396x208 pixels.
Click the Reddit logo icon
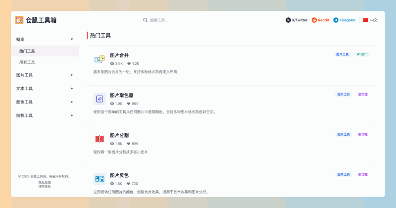click(314, 20)
